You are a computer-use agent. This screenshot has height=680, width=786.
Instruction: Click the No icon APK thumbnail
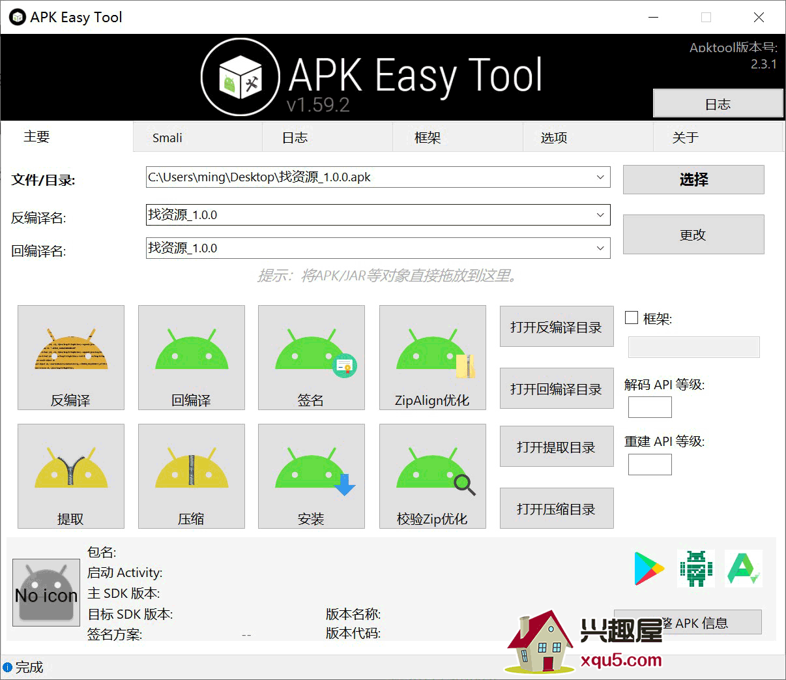pos(46,592)
